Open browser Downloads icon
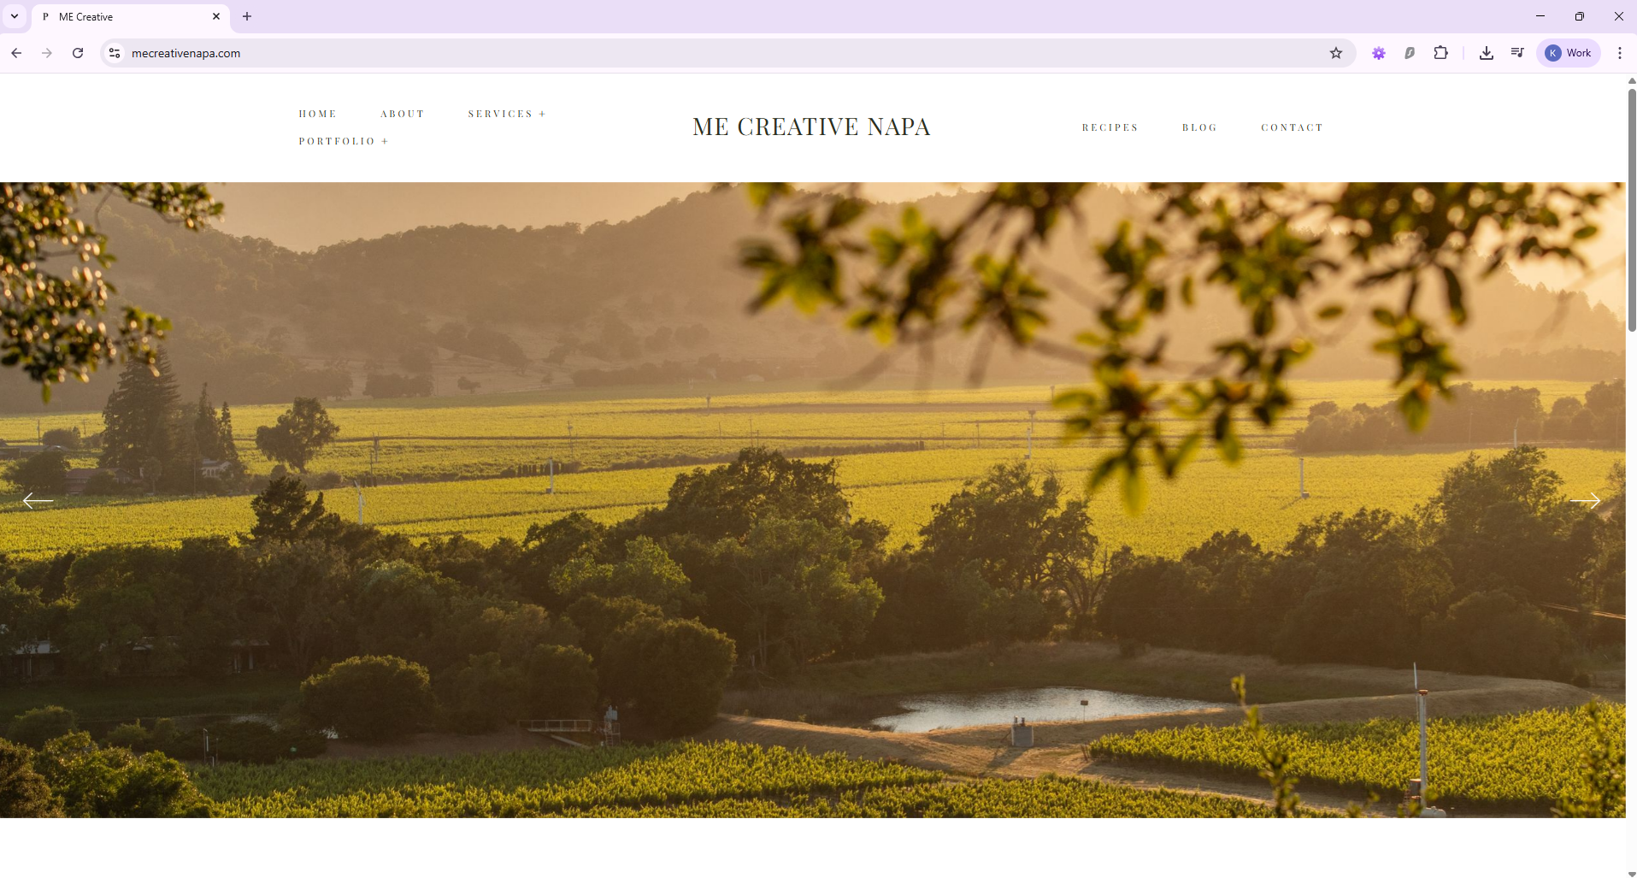The height and width of the screenshot is (878, 1637). tap(1487, 53)
